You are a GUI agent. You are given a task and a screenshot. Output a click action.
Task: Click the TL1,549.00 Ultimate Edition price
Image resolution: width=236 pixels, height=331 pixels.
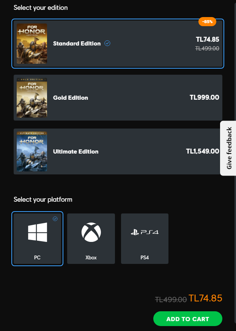(202, 151)
